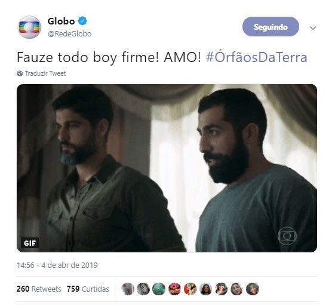Open the #ÓrfãosDaTerra hashtag
The height and width of the screenshot is (306, 335).
click(x=257, y=57)
